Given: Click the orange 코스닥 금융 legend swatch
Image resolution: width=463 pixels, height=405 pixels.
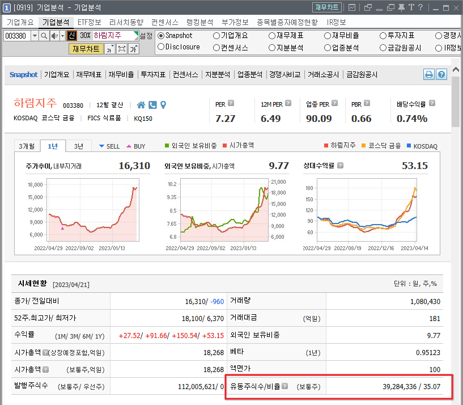Looking at the screenshot, I should [363, 145].
